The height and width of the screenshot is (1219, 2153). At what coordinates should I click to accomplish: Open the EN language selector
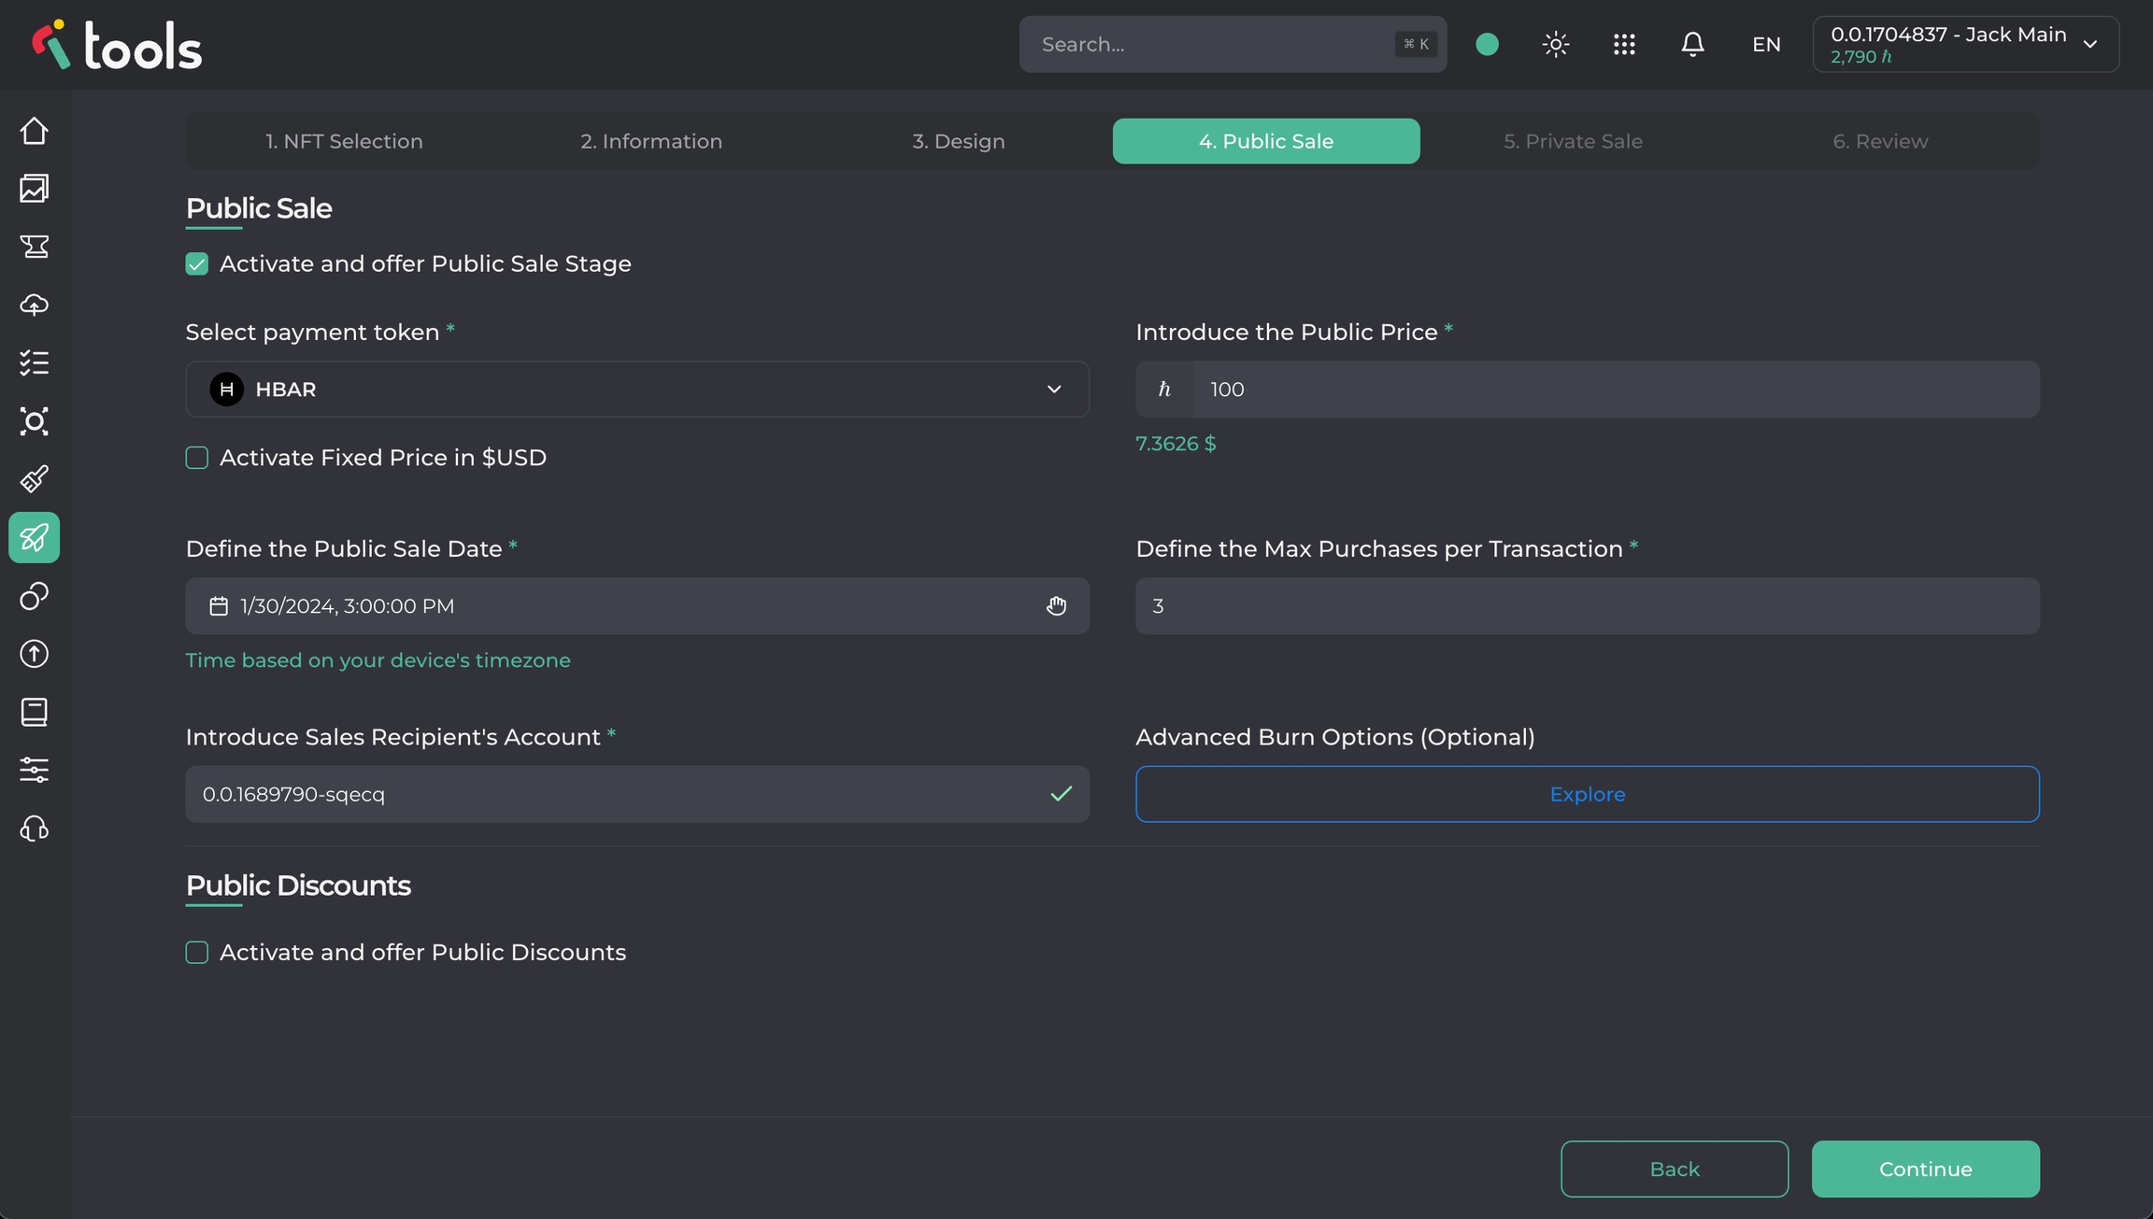pos(1766,44)
